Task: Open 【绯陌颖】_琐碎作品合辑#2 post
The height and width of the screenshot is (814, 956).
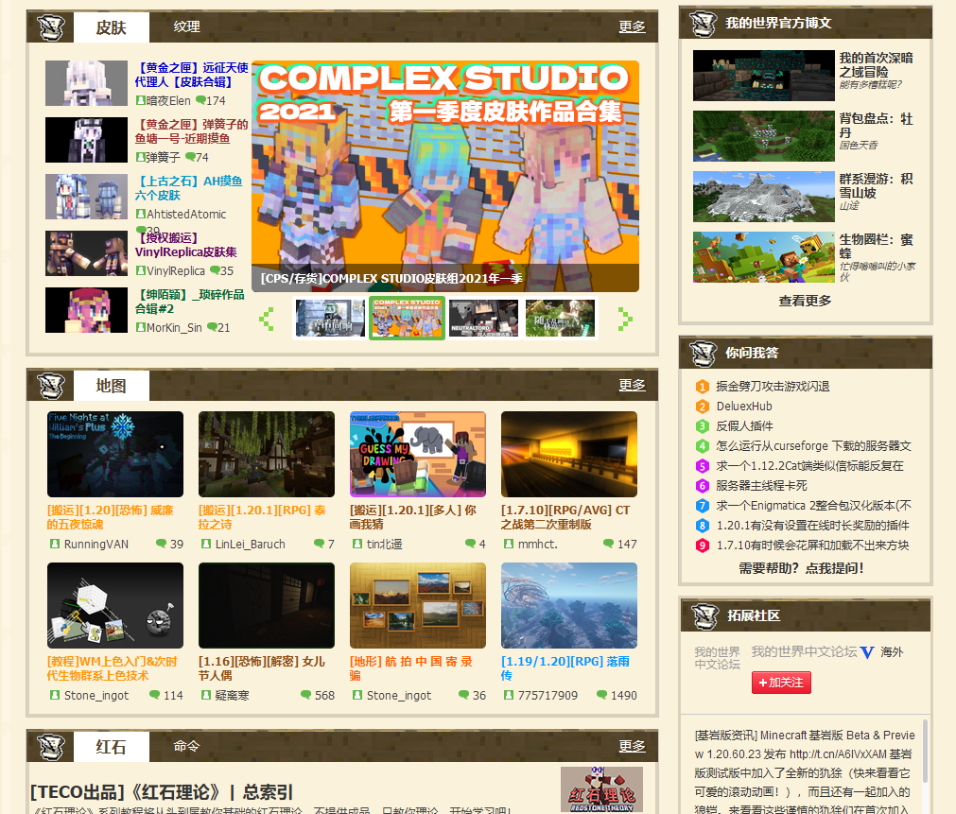Action: tap(190, 302)
